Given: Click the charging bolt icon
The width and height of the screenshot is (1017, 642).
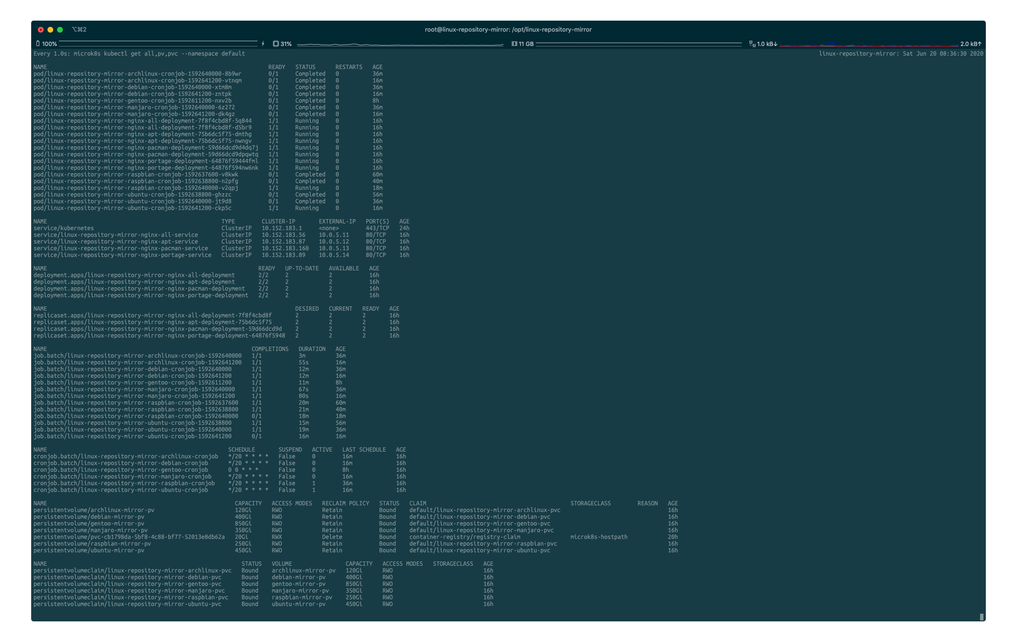Looking at the screenshot, I should coord(263,44).
